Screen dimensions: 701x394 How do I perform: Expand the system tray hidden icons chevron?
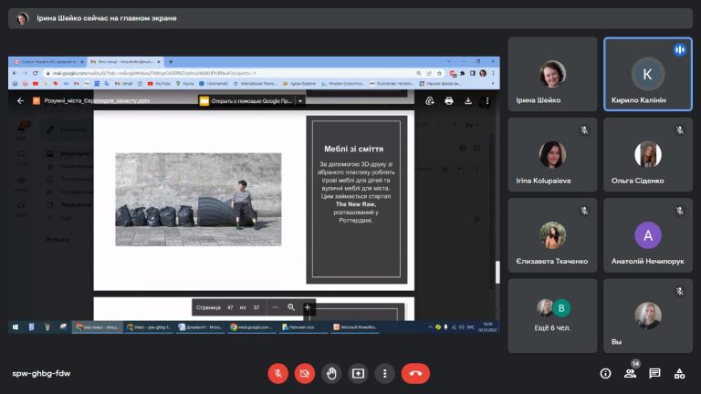[430, 327]
